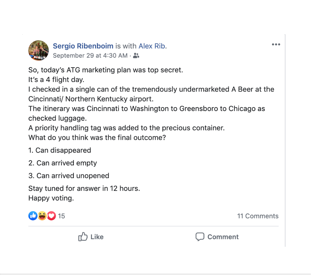This screenshot has width=311, height=275.
Task: Click the red heart Love reaction icon
Action: tap(51, 216)
